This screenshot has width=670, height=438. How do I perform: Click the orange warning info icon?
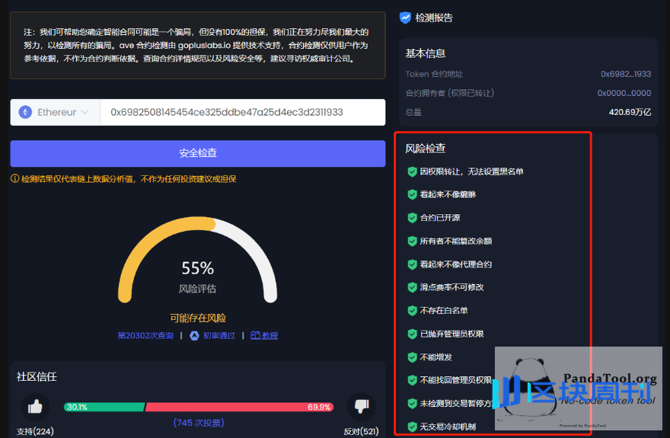[x=14, y=179]
